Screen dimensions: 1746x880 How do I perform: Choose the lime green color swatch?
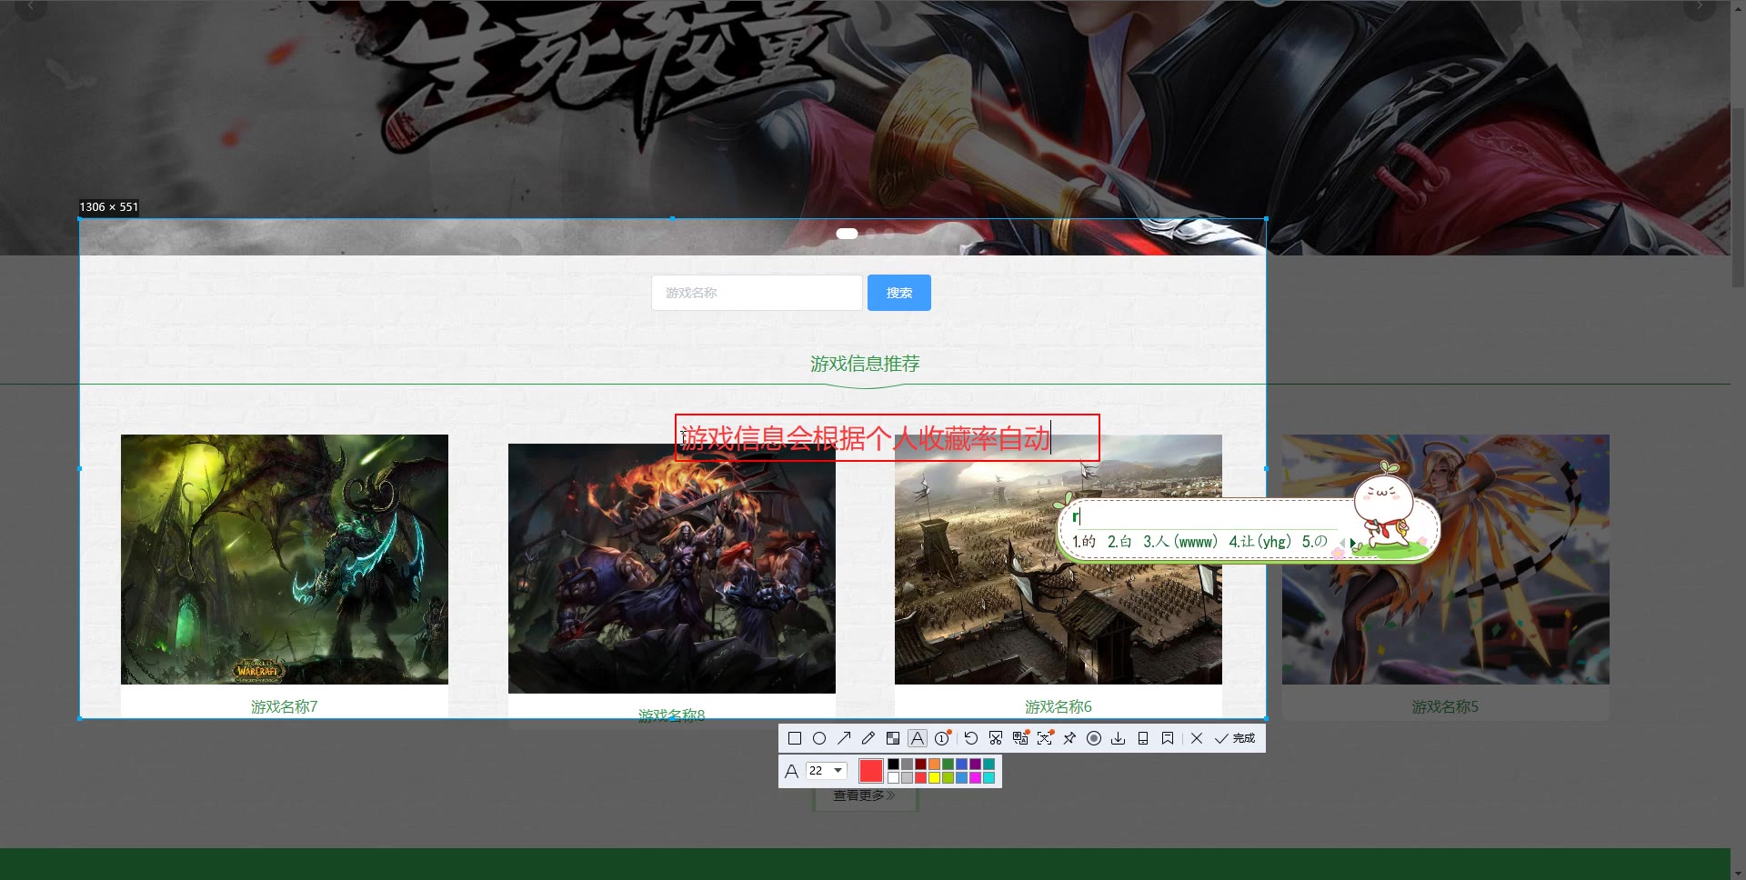click(x=948, y=778)
